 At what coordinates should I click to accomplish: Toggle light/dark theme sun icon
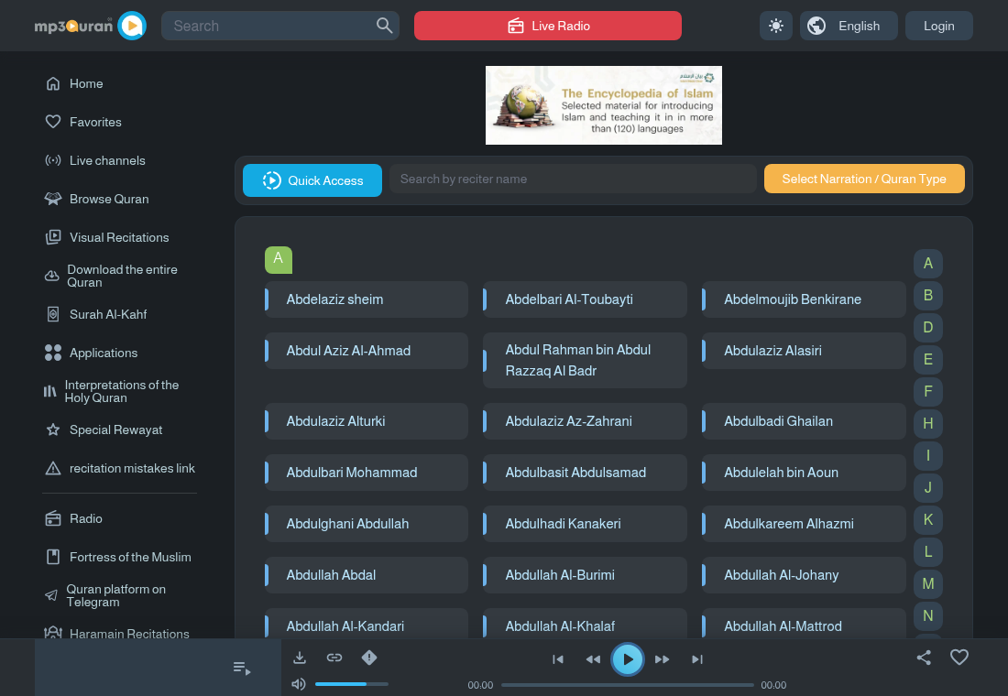coord(776,26)
